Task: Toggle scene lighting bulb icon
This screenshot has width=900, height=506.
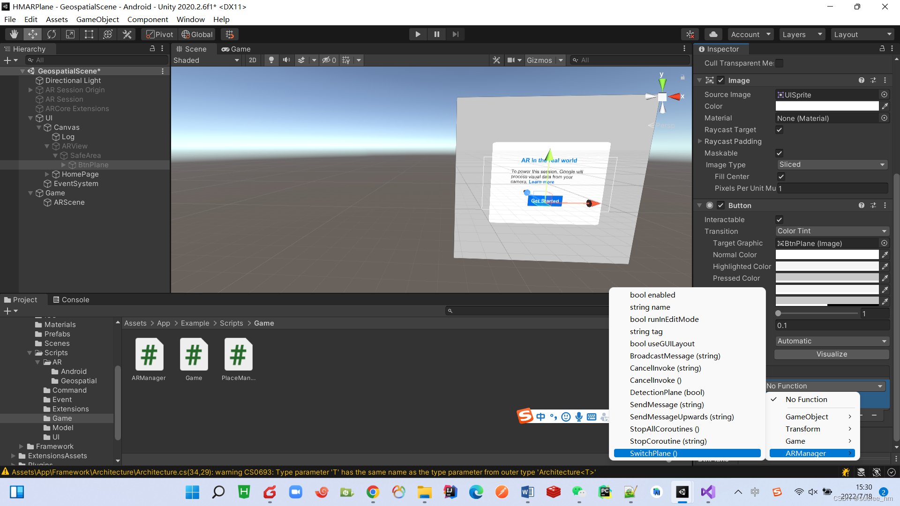Action: click(271, 60)
